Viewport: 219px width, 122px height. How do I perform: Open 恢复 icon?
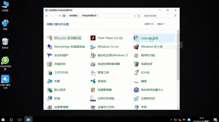pyautogui.click(x=50, y=81)
